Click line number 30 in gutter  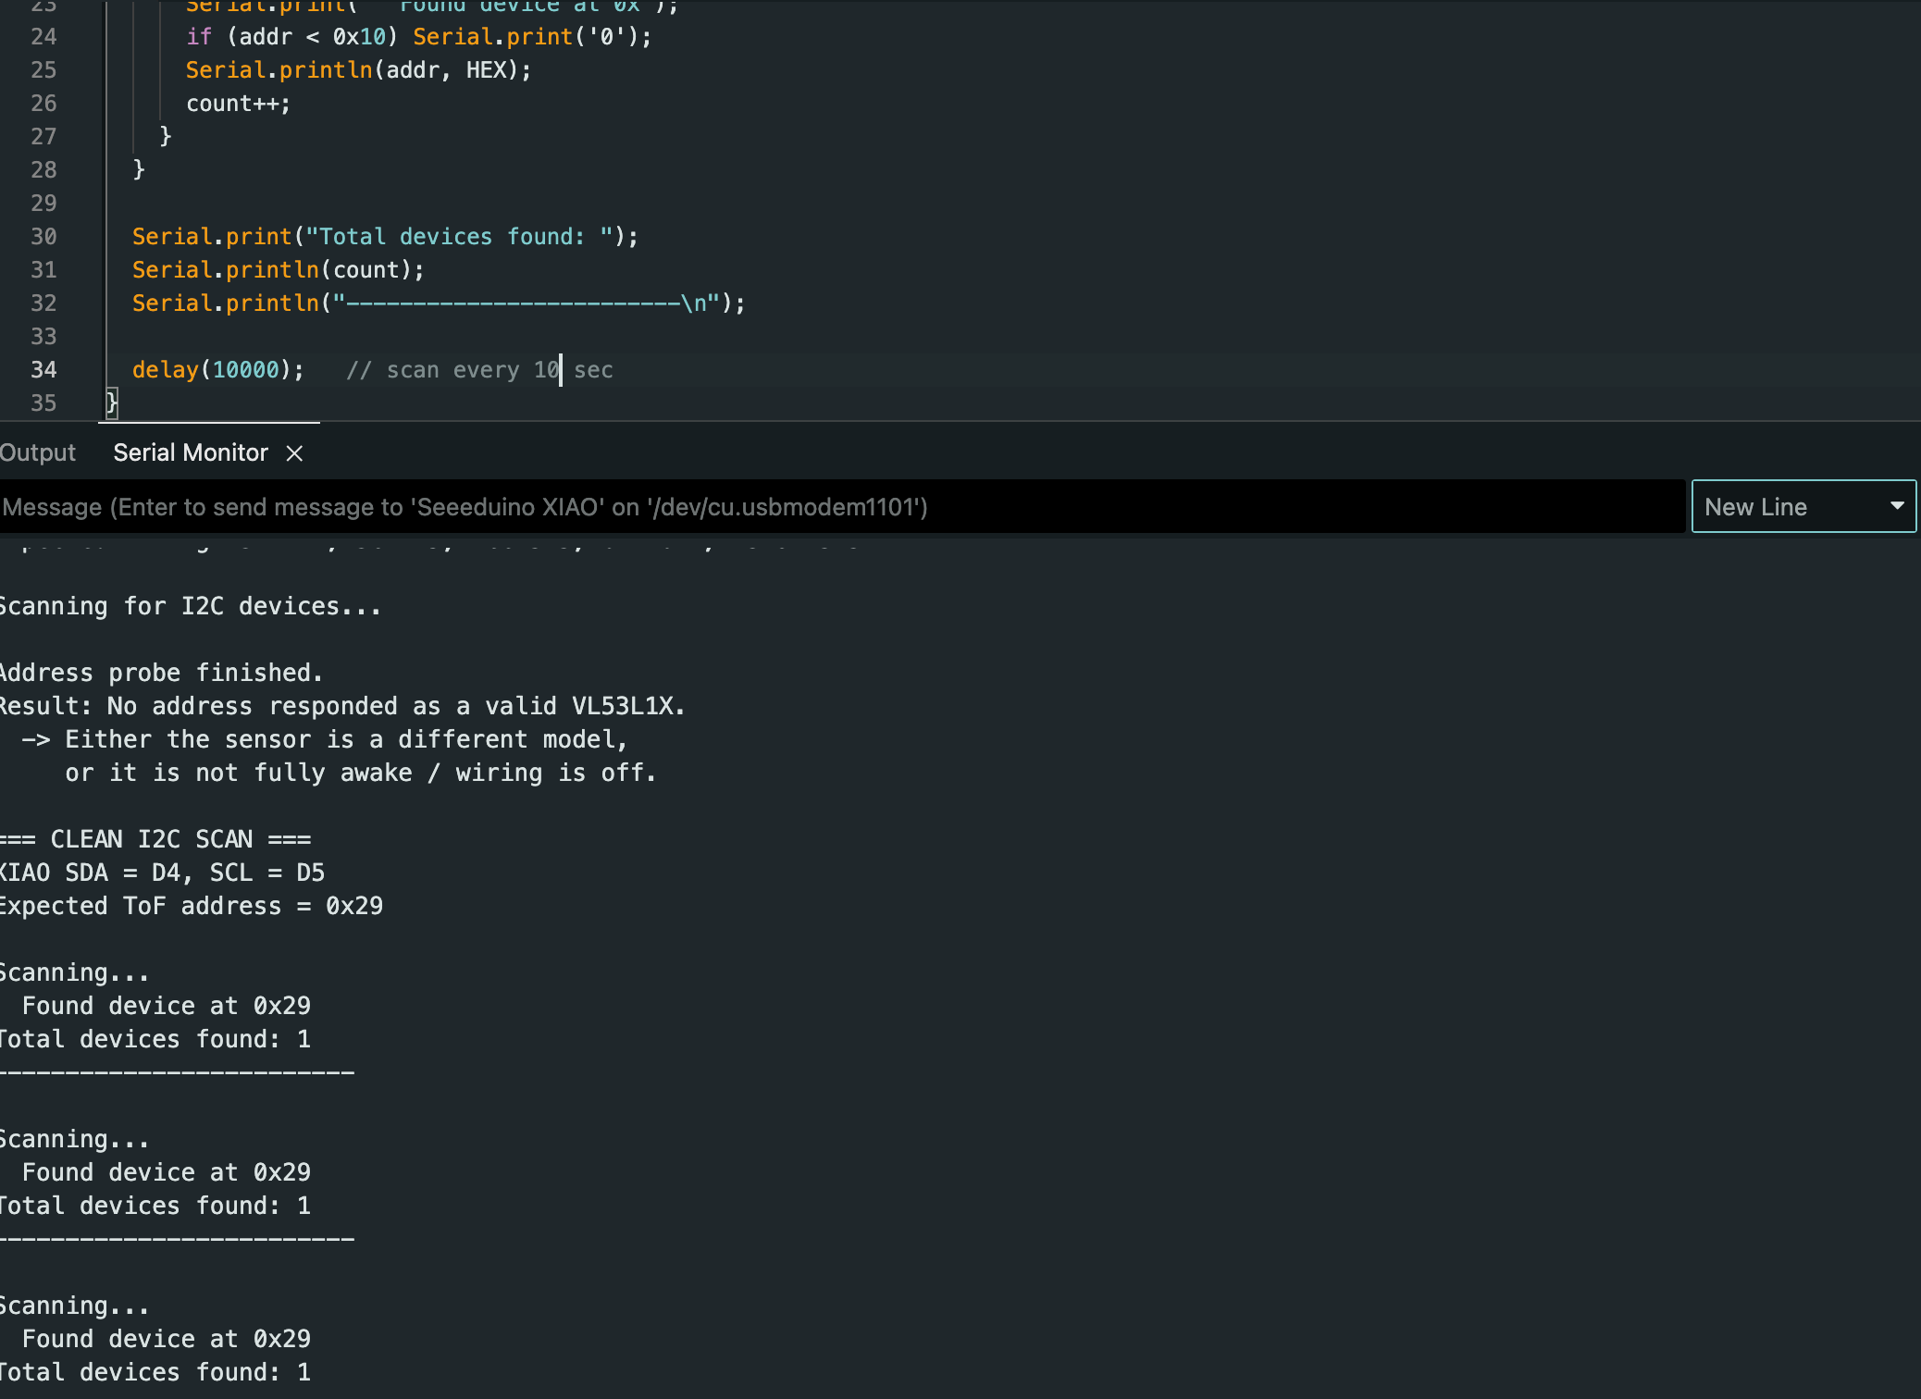coord(43,237)
